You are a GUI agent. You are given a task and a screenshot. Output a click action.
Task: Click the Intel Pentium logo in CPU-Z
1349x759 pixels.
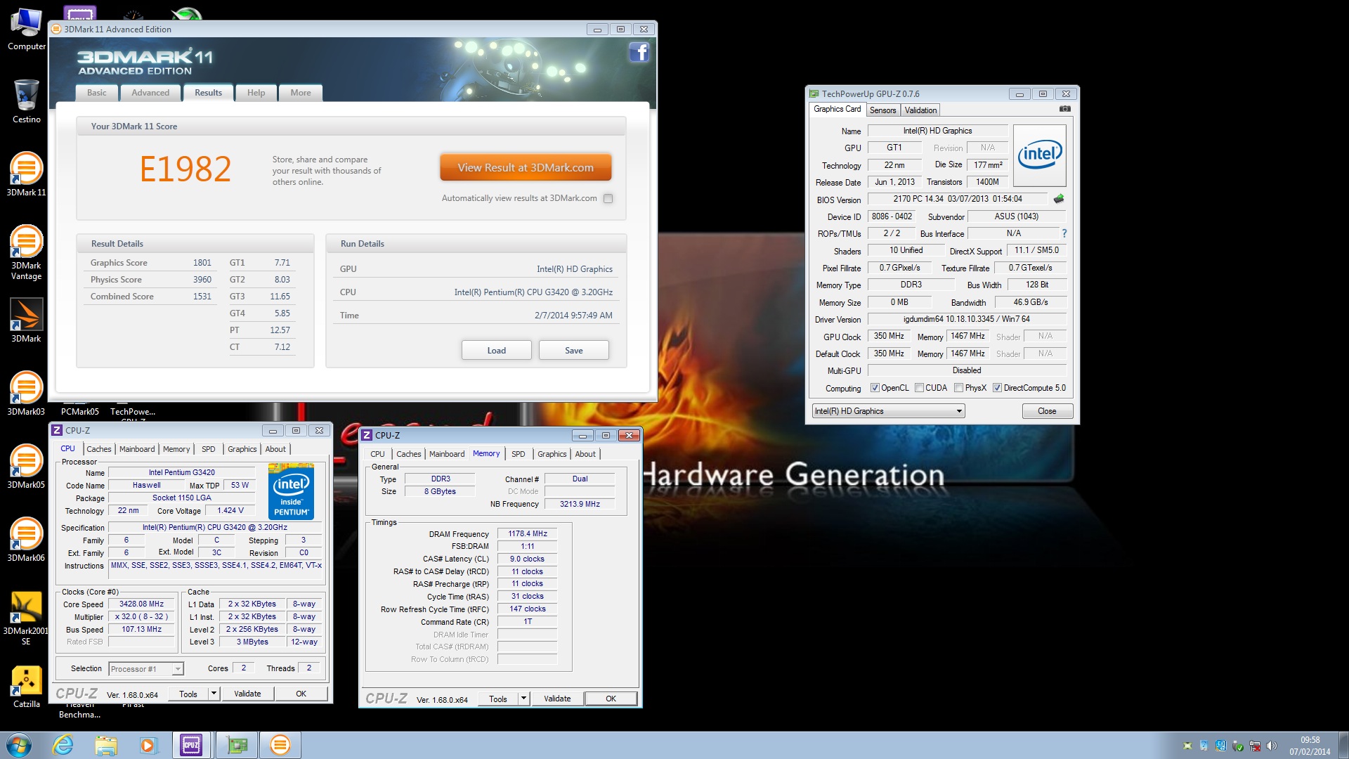pyautogui.click(x=291, y=492)
